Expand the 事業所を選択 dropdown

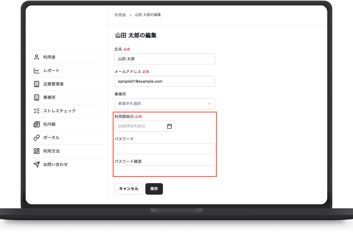point(165,104)
